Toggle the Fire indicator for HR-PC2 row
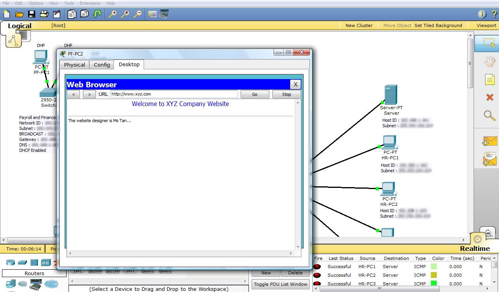The width and height of the screenshot is (499, 292). [317, 275]
